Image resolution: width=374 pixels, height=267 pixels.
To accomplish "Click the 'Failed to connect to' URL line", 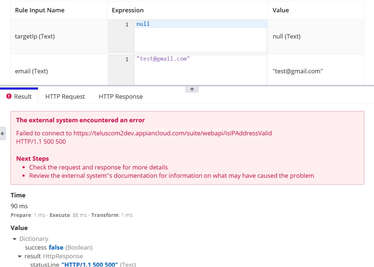I will pyautogui.click(x=144, y=133).
